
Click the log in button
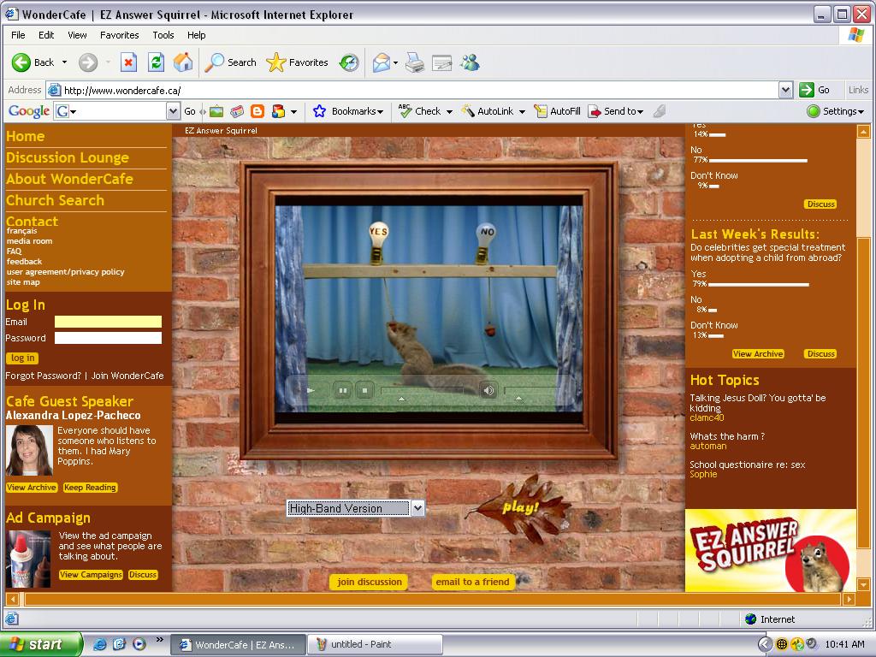[x=22, y=358]
